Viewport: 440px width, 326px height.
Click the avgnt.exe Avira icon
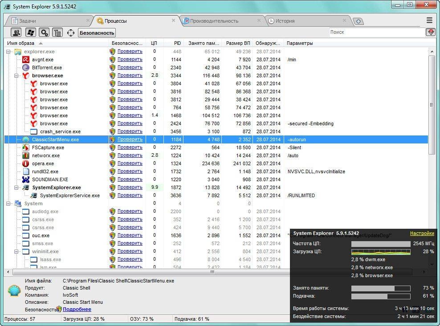click(26, 60)
